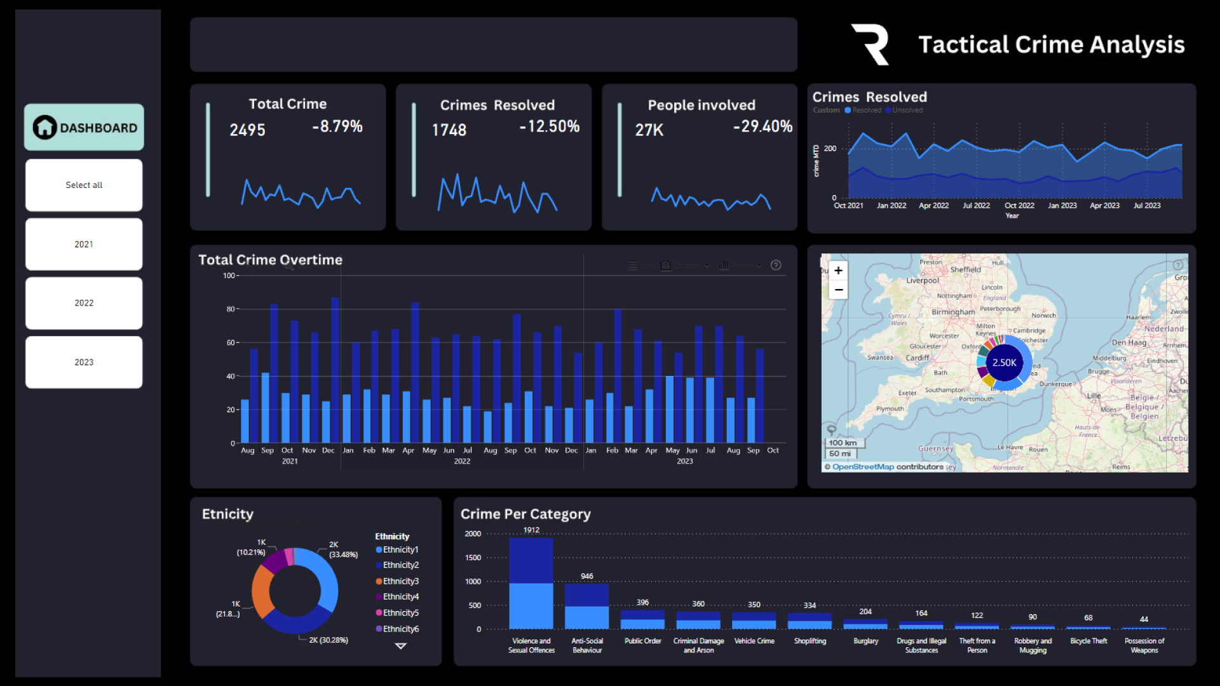Click the Anti-Social Behaviour bar
Screen dimensions: 1220x686
point(587,607)
